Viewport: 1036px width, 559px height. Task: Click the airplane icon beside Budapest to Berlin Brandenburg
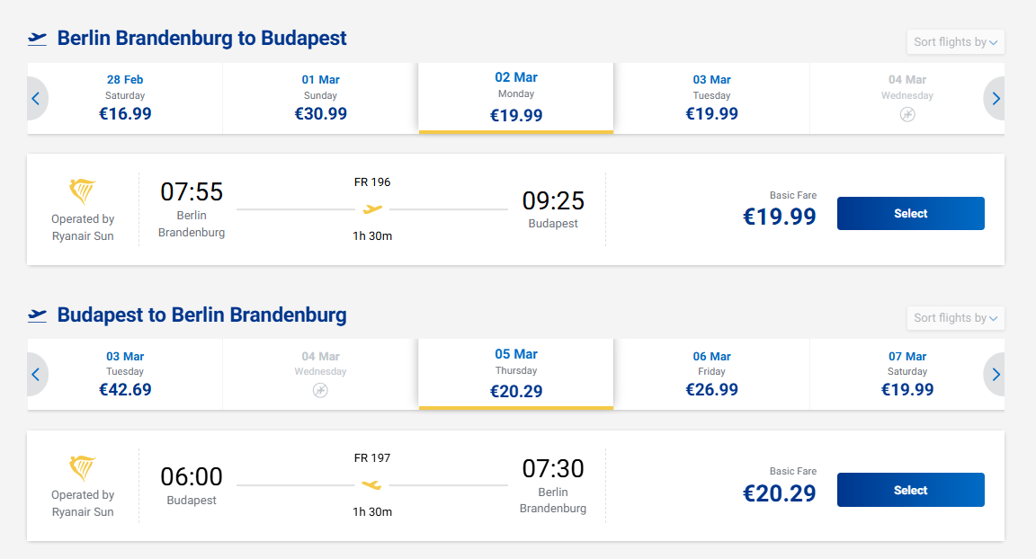[x=37, y=315]
